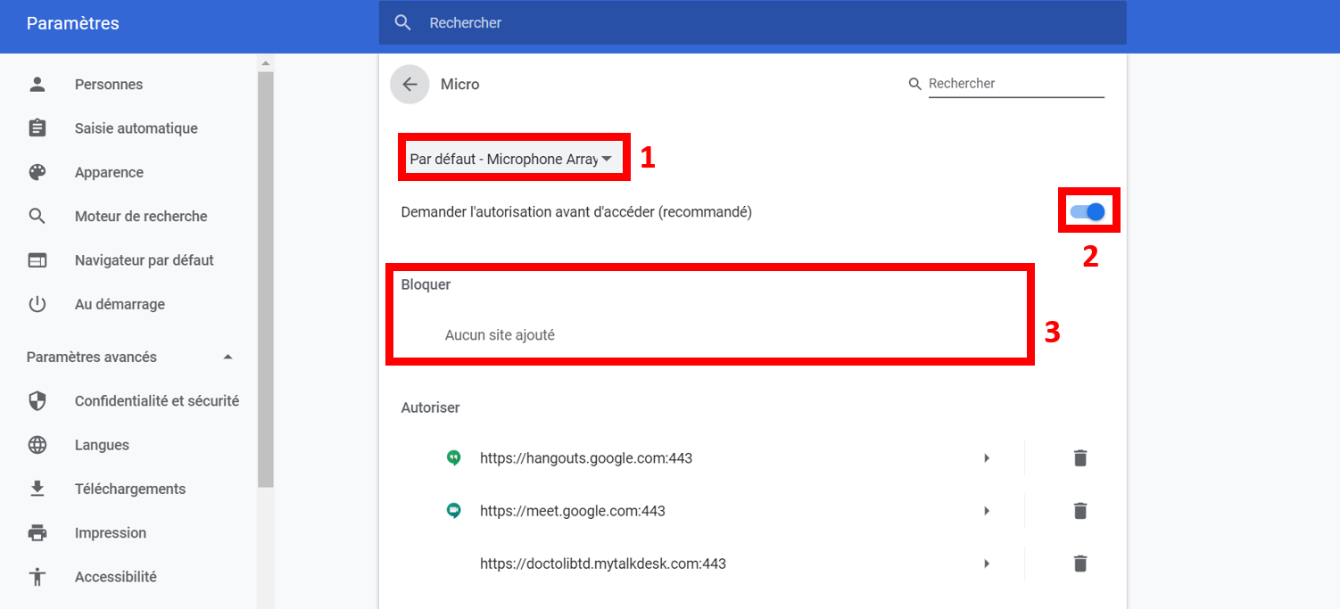Screen dimensions: 1340x609
Task: Open Saisie automatique in sidebar
Action: click(136, 128)
